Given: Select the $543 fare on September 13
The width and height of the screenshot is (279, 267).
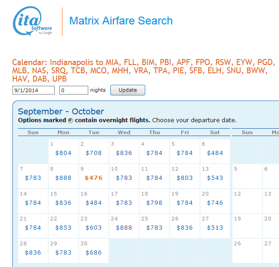Looking at the screenshot, I should point(215,178).
